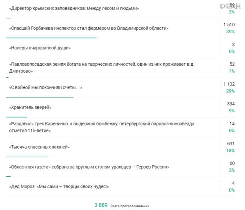Click «Дед Мороз: Мы сами – творцы» option
245x210 pixels.
(58, 187)
